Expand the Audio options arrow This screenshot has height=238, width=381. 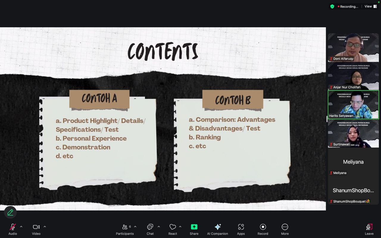click(21, 227)
